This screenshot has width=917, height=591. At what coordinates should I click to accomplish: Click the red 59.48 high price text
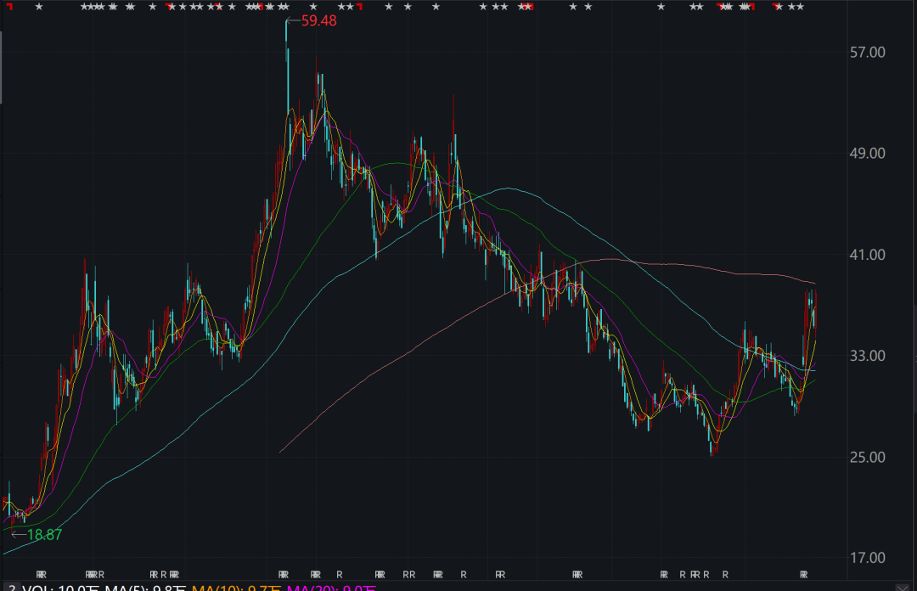coord(319,20)
